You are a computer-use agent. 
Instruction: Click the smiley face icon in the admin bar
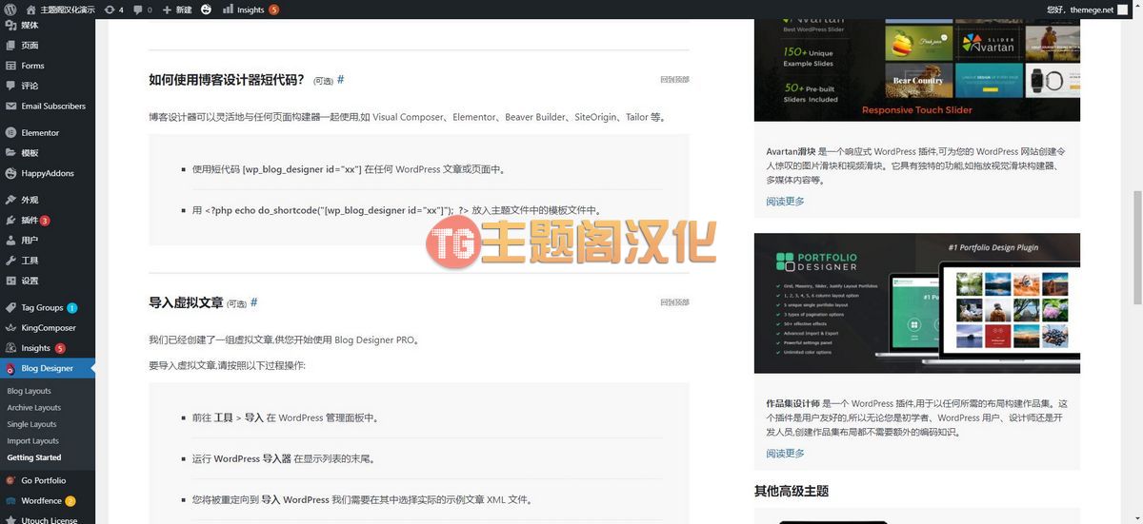(207, 10)
